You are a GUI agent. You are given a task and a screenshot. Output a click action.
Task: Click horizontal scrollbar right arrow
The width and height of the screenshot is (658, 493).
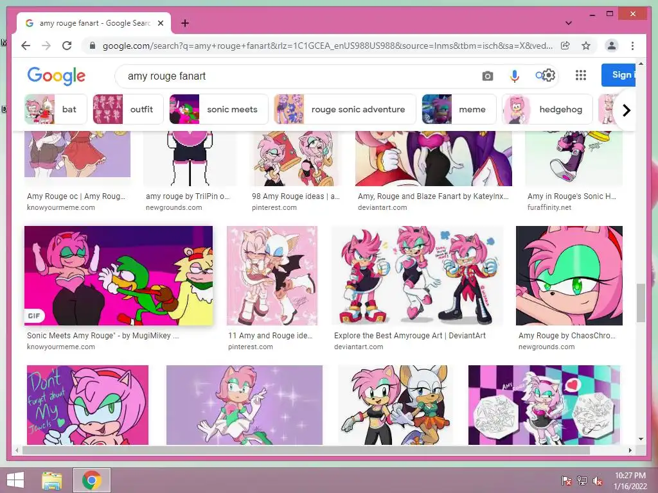pyautogui.click(x=630, y=450)
